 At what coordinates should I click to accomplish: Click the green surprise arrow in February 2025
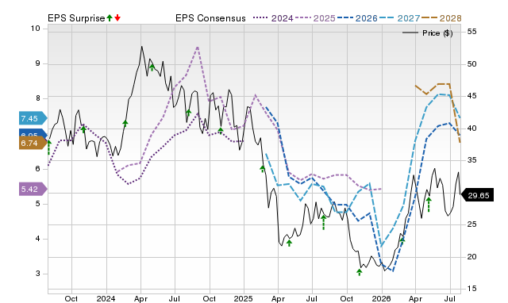click(263, 169)
